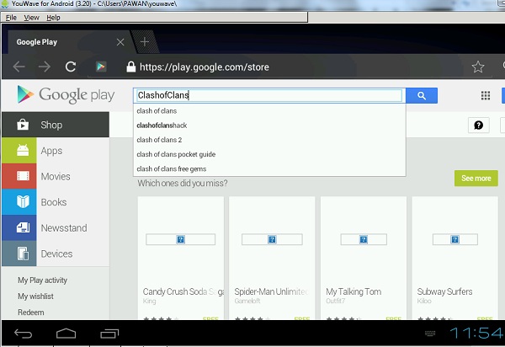This screenshot has height=347, width=505.
Task: Open the Movies category
Action: click(x=56, y=176)
